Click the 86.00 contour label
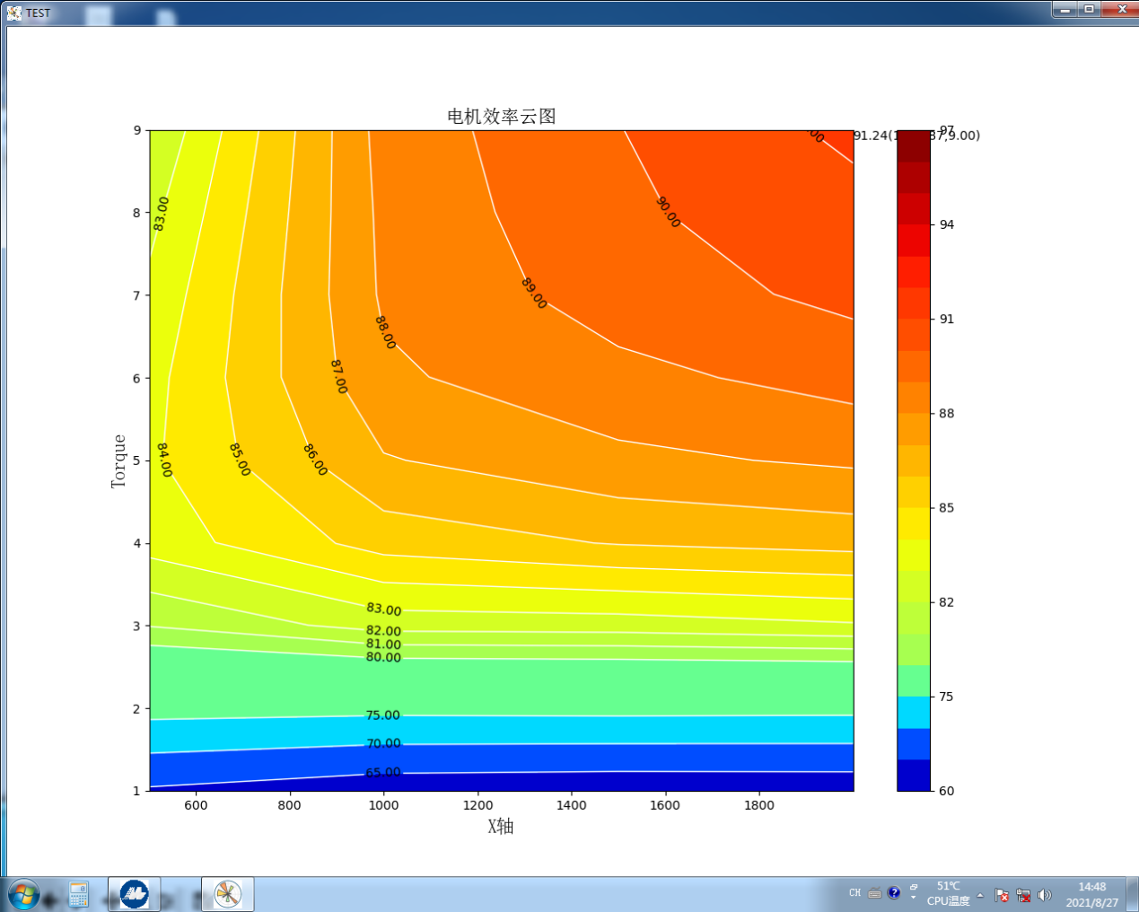 coord(315,460)
